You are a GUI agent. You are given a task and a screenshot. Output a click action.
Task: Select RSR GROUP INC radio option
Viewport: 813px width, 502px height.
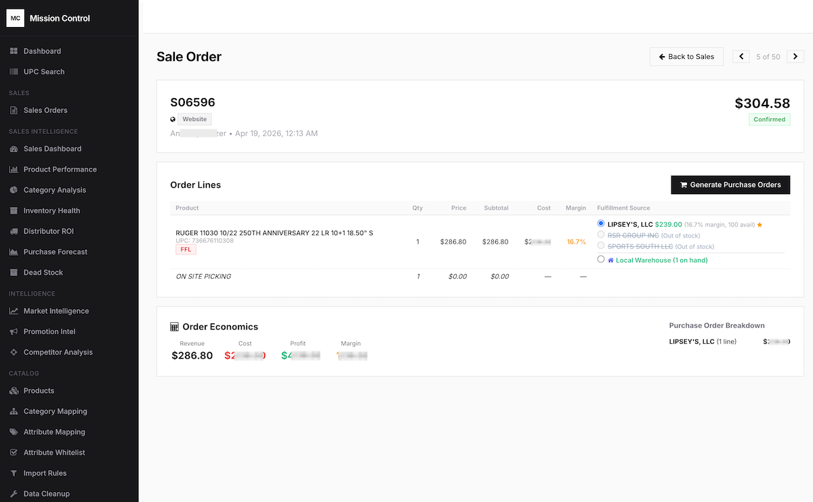pos(601,235)
